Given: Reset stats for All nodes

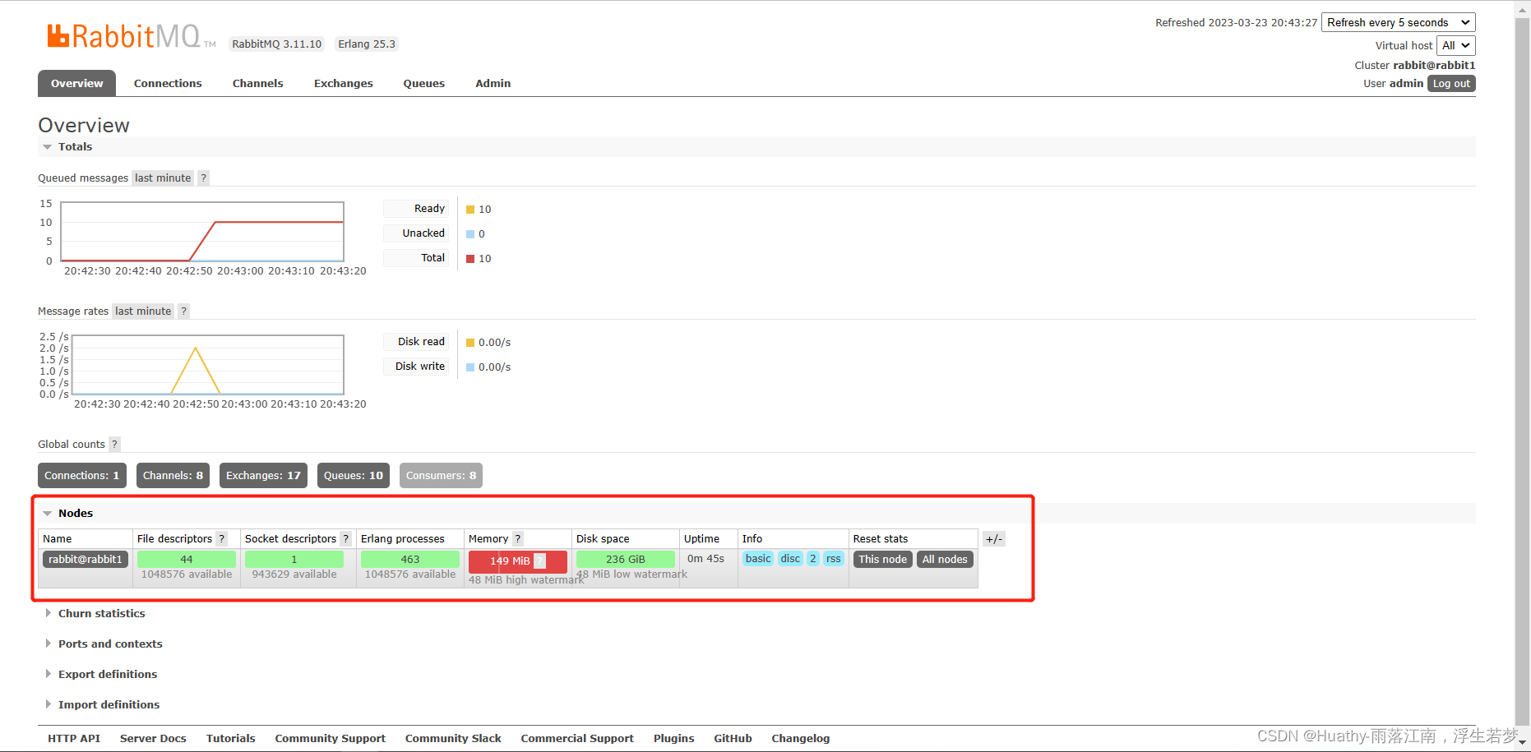Looking at the screenshot, I should coord(945,560).
